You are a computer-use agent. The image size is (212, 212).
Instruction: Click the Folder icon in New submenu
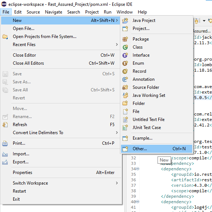125,103
